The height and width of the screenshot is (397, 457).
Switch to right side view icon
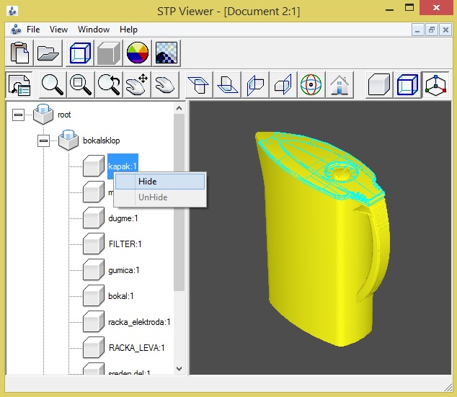click(x=283, y=85)
